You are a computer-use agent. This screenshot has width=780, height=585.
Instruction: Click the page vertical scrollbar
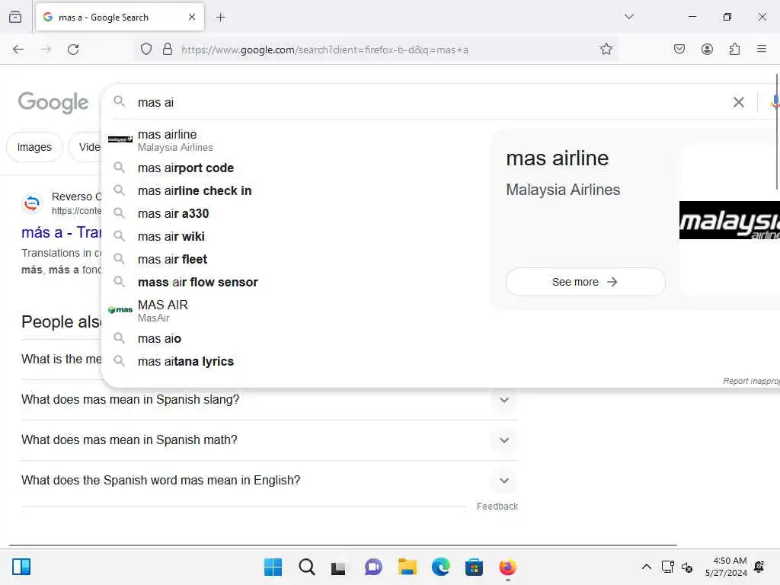click(776, 132)
